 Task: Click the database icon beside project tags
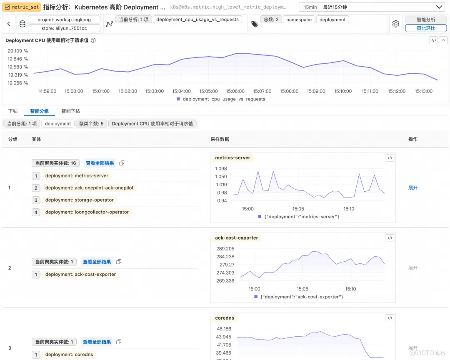pyautogui.click(x=22, y=24)
